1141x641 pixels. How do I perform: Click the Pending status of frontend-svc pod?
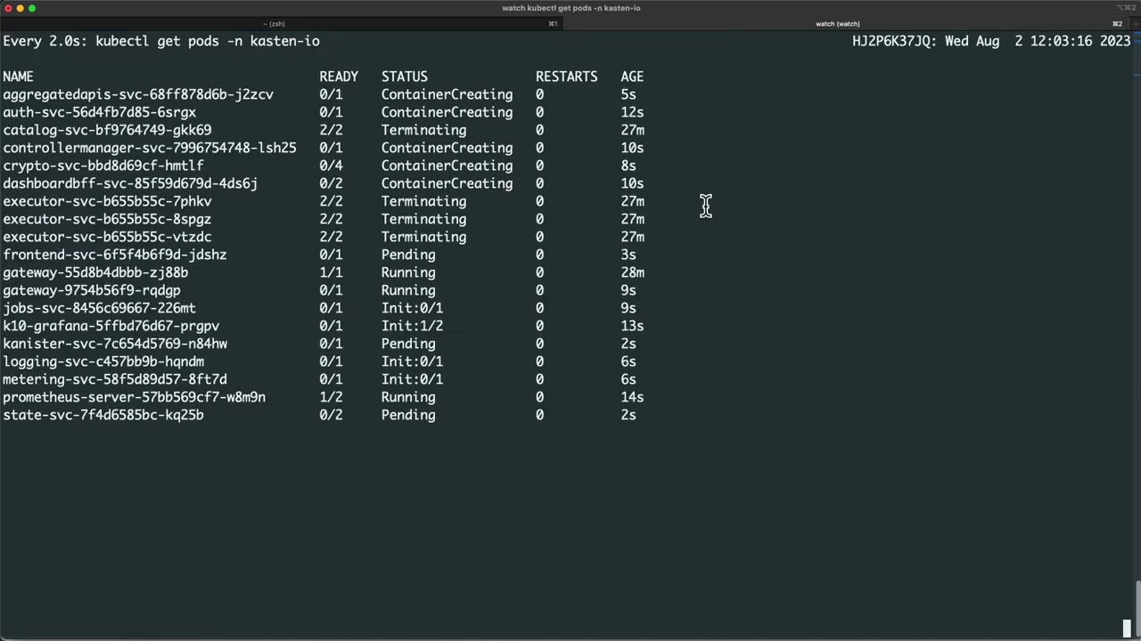pos(408,255)
